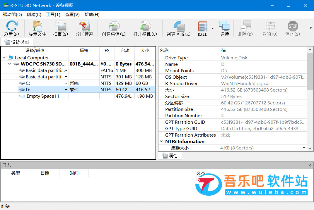314x210 pixels.
Task: Open dropdown on FAT16 Basic data partition
Action: 66,70
